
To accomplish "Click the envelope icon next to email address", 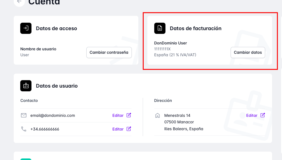I will 24,115.
